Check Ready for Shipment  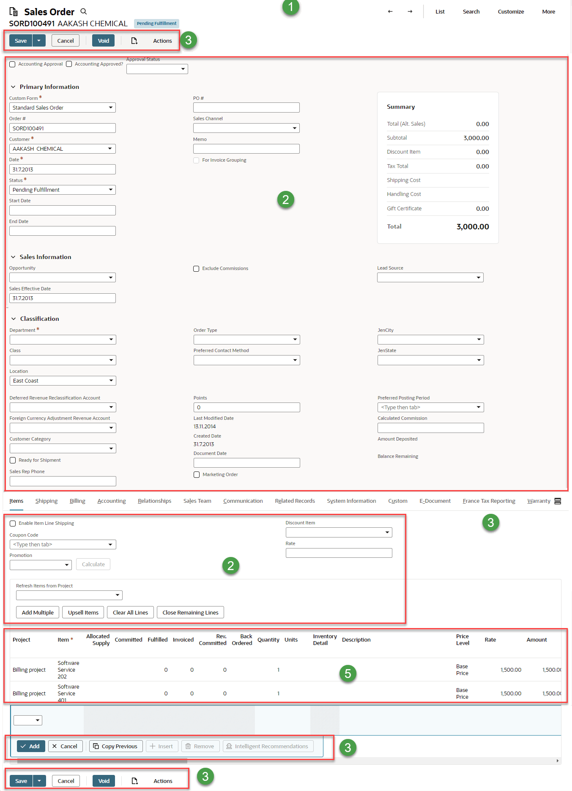click(x=13, y=460)
